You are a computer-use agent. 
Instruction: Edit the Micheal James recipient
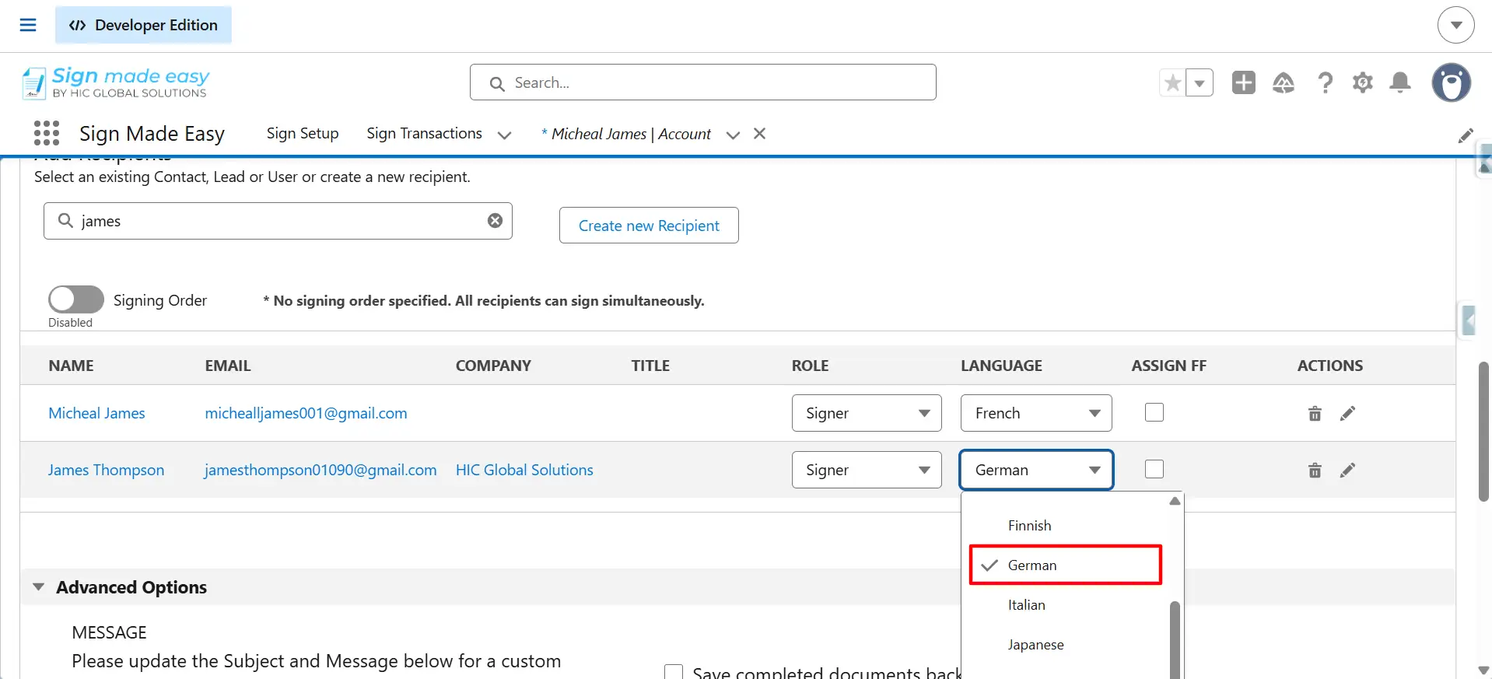tap(1347, 413)
